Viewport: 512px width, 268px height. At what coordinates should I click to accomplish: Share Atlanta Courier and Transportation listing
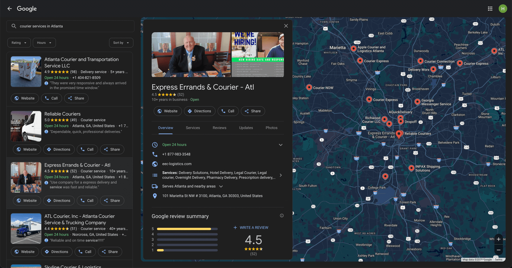(x=76, y=98)
